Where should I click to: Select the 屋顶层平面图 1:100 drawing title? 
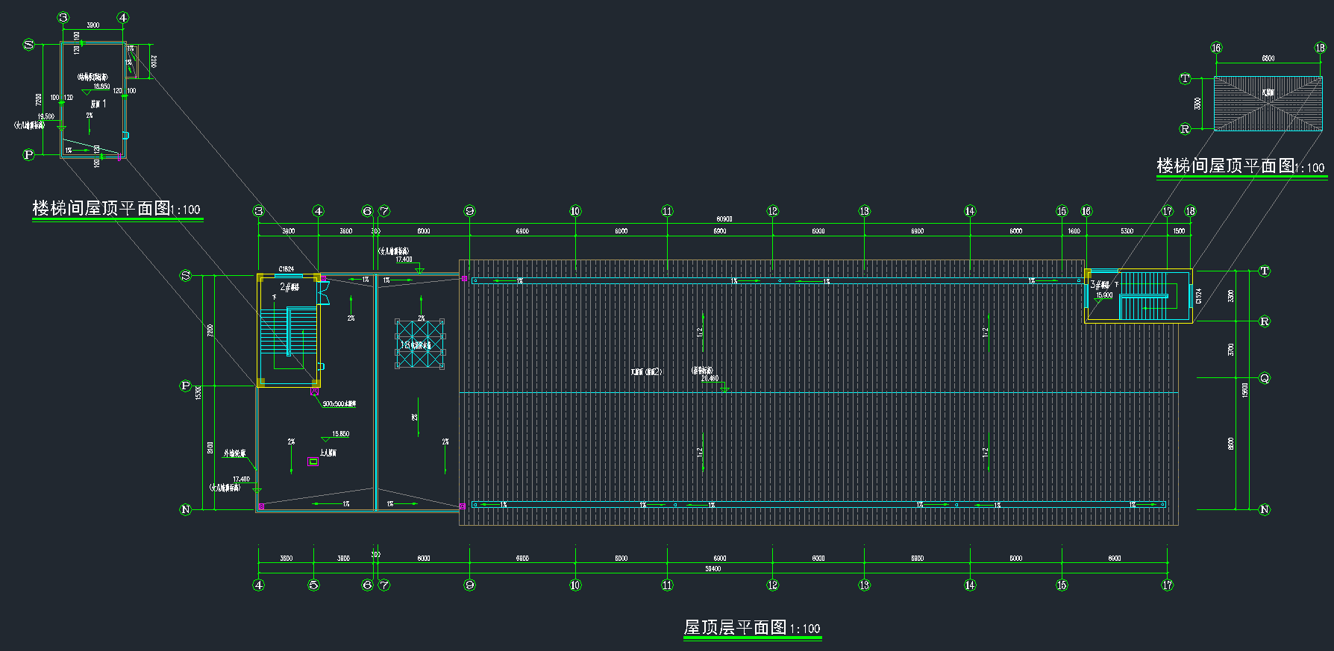(x=751, y=628)
